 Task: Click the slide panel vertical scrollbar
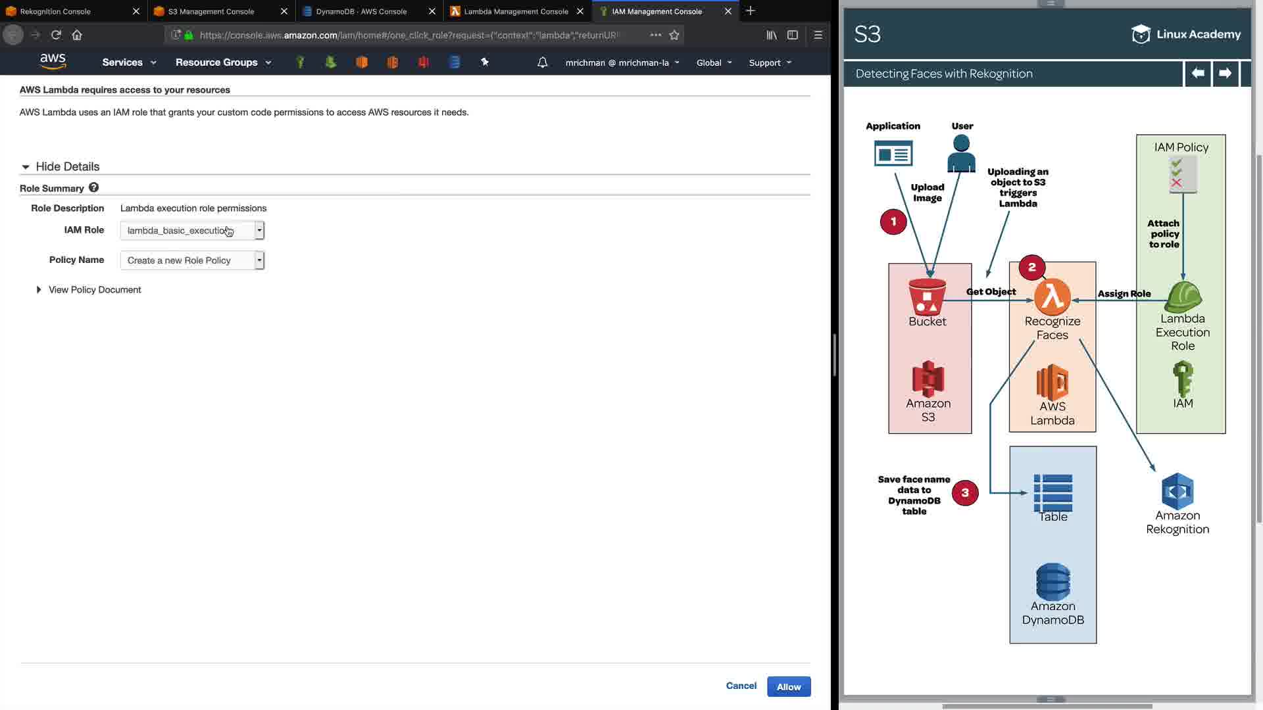click(1258, 339)
